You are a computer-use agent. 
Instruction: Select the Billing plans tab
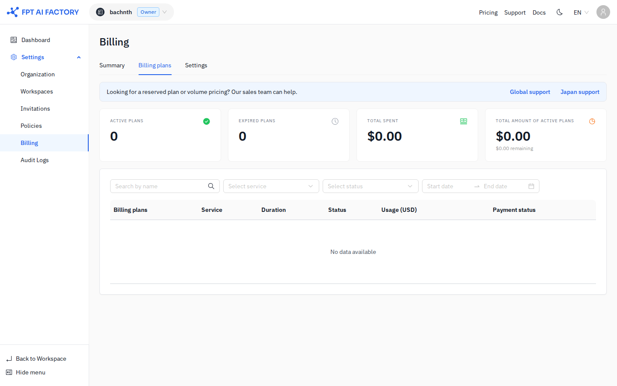155,65
